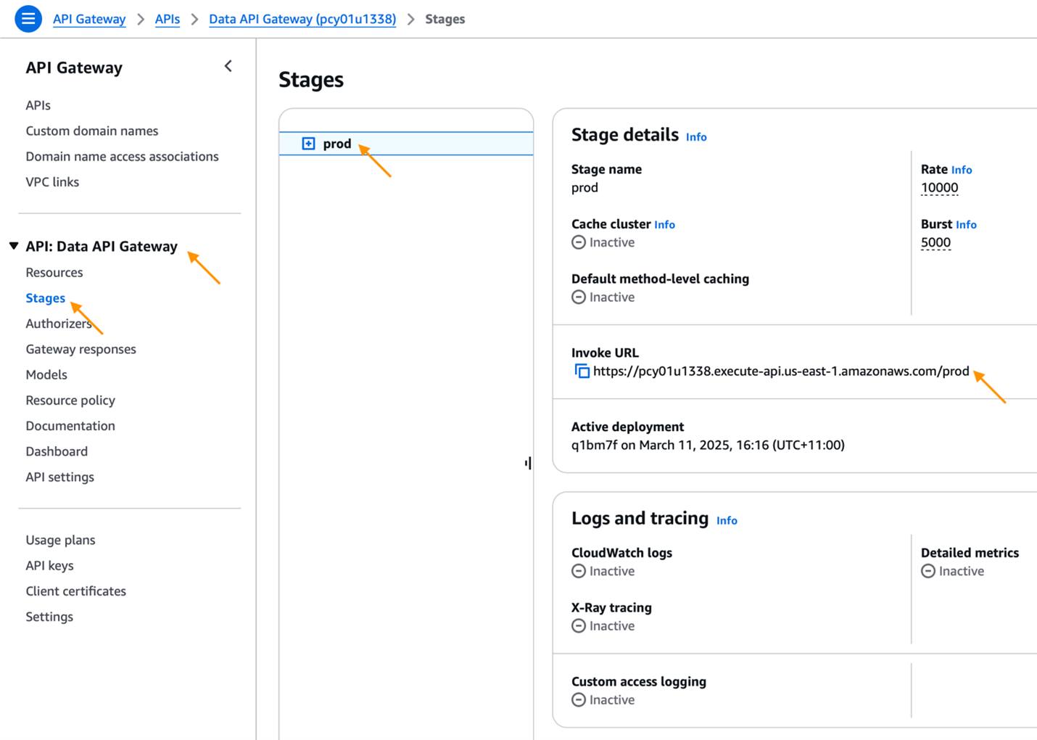Collapse the API Gateway sidebar
This screenshot has height=740, width=1037.
tap(228, 67)
